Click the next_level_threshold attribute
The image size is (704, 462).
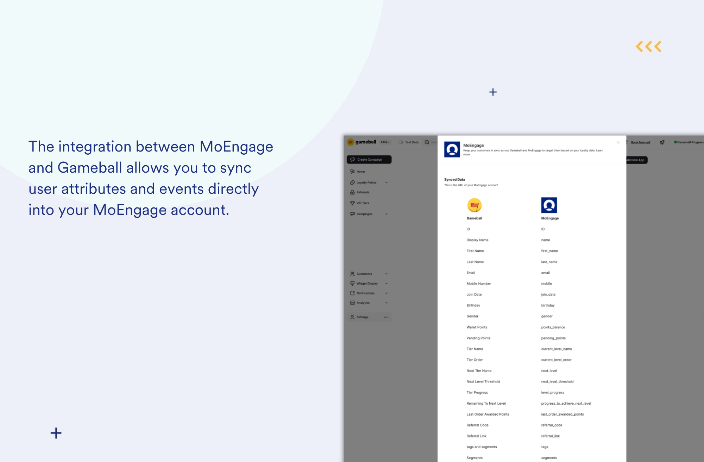(557, 382)
